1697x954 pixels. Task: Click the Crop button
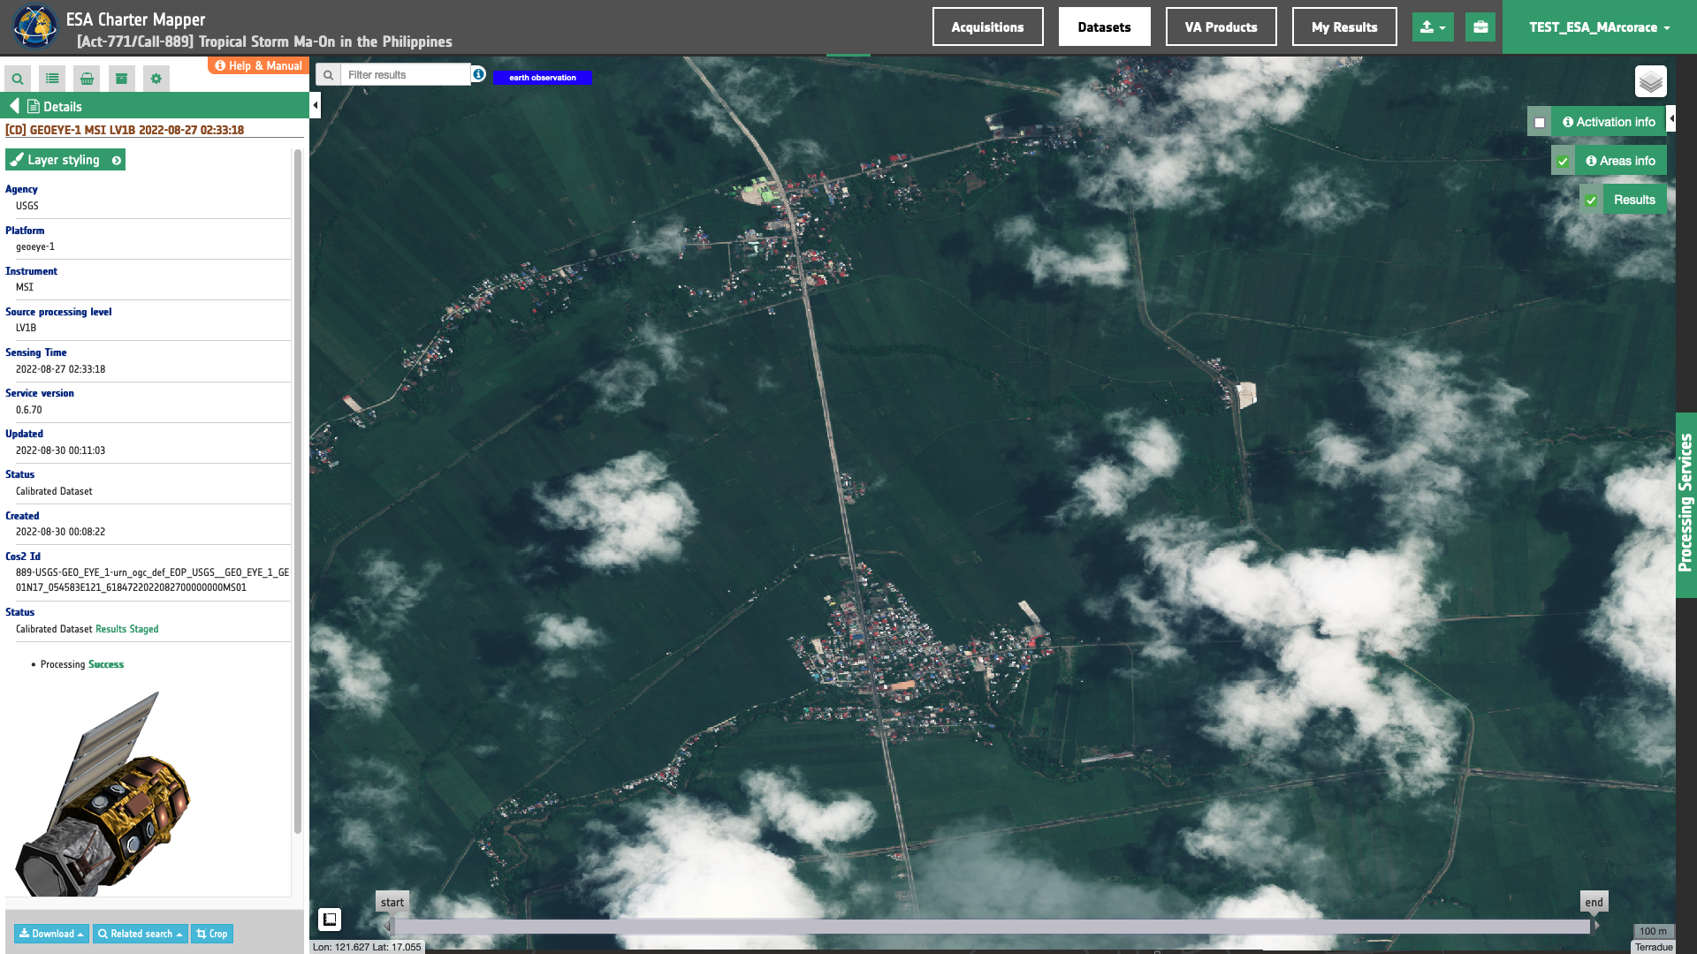[212, 934]
